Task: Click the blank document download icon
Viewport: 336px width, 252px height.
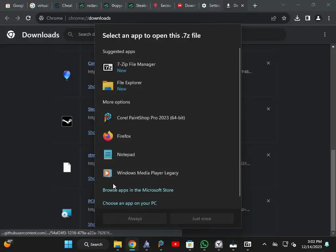Action: tap(67, 167)
